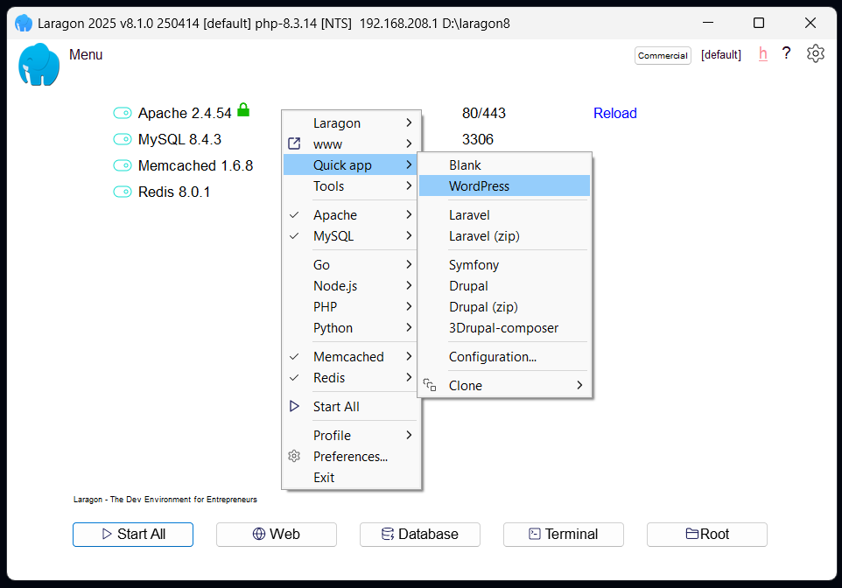
Task: Expand the Tools submenu arrow
Action: tap(409, 185)
